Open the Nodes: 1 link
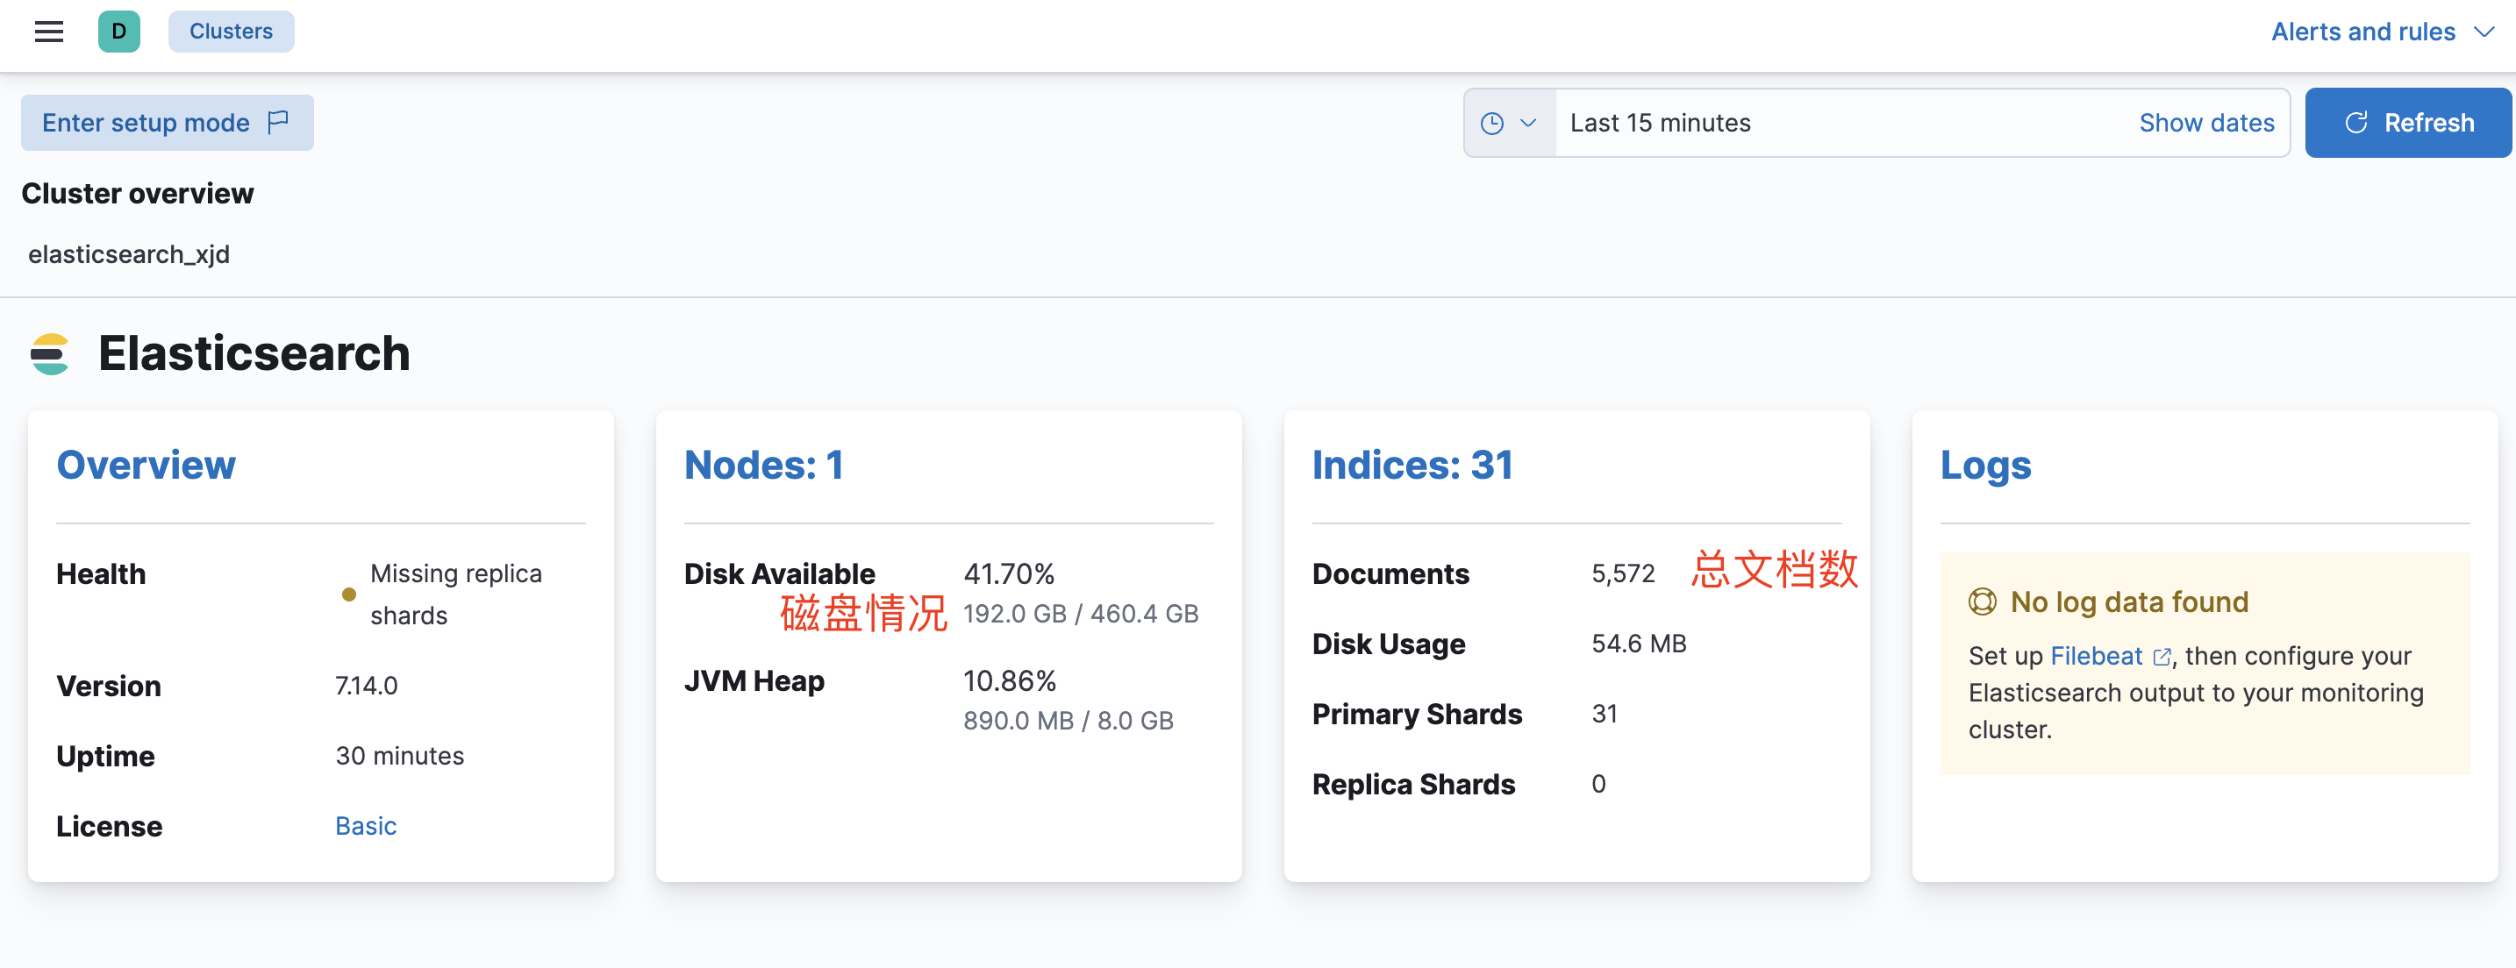The image size is (2516, 968). [x=764, y=466]
